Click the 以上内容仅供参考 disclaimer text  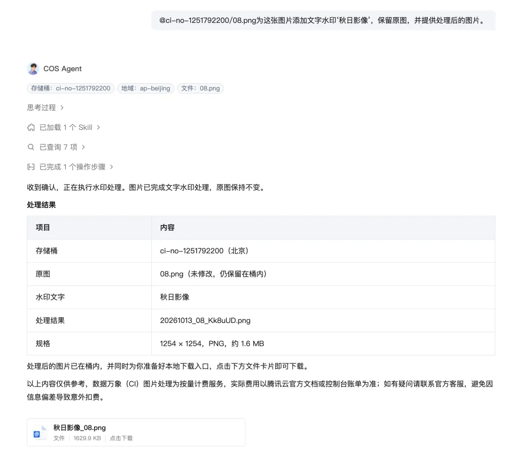coord(260,391)
